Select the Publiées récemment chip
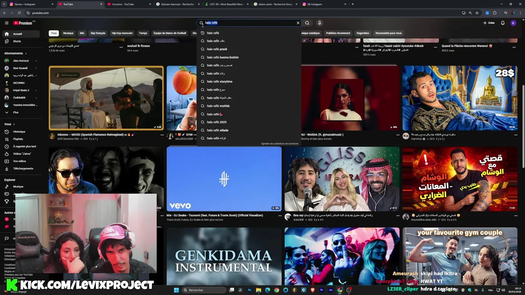The image size is (525, 295). (x=338, y=33)
